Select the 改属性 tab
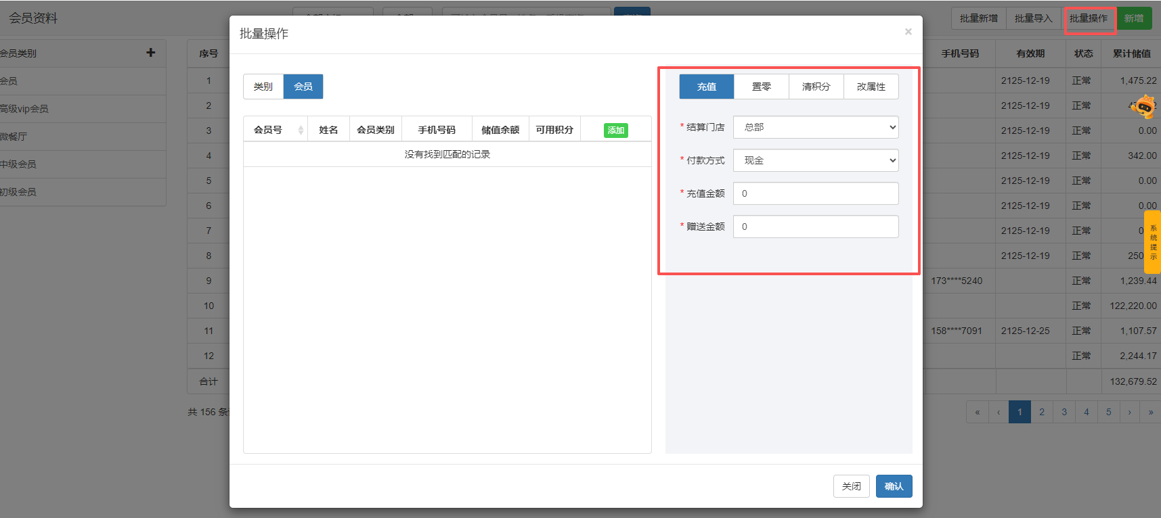The image size is (1161, 518). [871, 87]
